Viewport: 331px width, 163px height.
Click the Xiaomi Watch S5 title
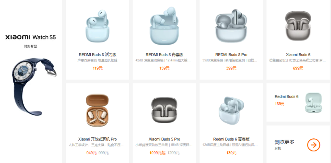(x=31, y=37)
